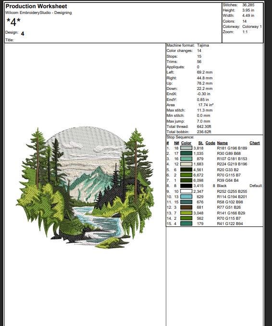Select color swatch for R58 G102 B98
Viewport: 272px width, 326px height.
[x=186, y=202]
